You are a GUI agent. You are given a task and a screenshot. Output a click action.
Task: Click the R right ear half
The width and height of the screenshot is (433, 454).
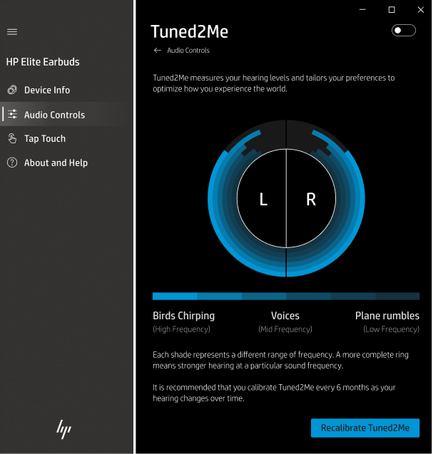311,199
